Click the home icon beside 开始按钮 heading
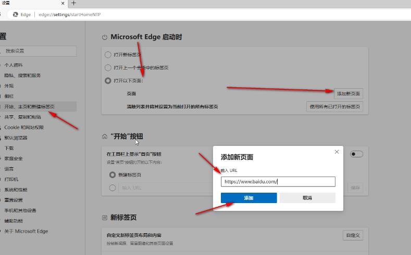Screen dimensions: 411x255 tap(105, 137)
